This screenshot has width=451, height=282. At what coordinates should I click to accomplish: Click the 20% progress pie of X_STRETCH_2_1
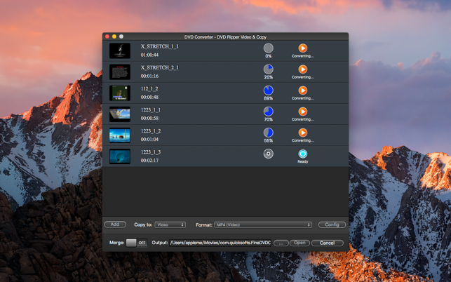coord(269,69)
